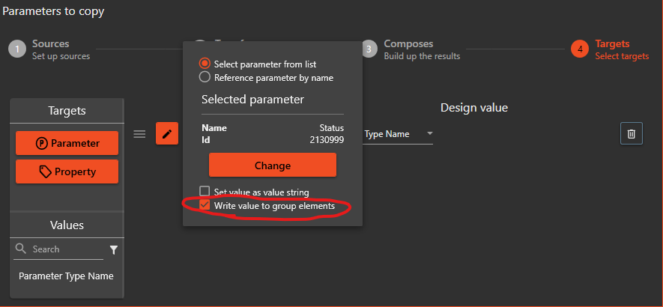Image resolution: width=663 pixels, height=307 pixels.
Task: Click the drag handle hamburger icon
Action: [x=139, y=134]
